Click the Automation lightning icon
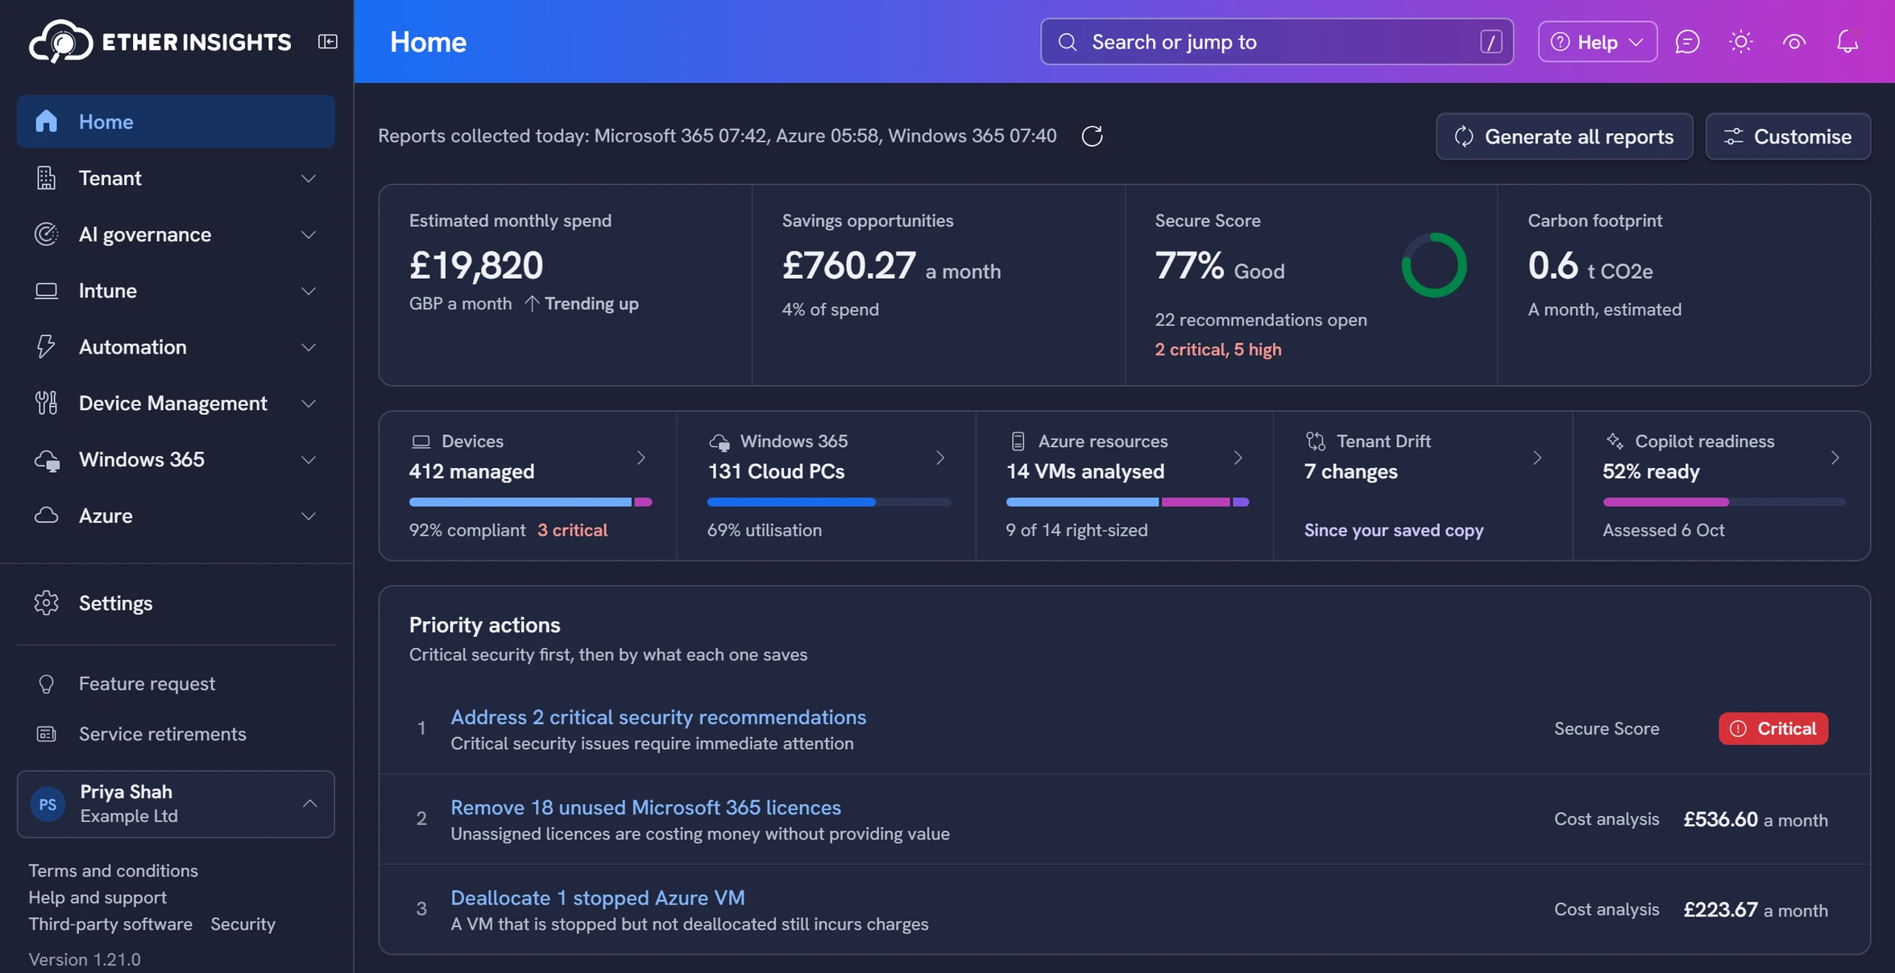This screenshot has height=973, width=1895. coord(46,346)
